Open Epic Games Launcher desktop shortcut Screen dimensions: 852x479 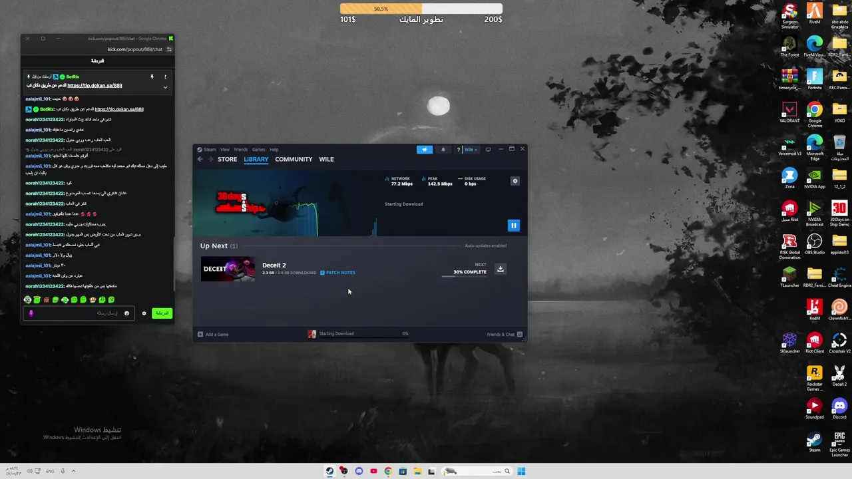[x=839, y=444]
